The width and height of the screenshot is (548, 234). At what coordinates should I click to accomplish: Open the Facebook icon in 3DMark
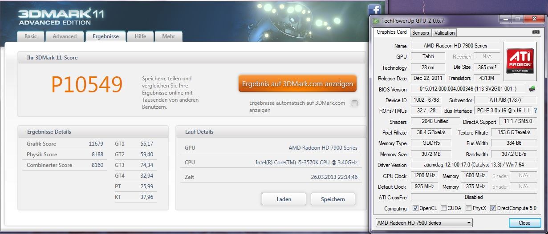click(x=373, y=11)
